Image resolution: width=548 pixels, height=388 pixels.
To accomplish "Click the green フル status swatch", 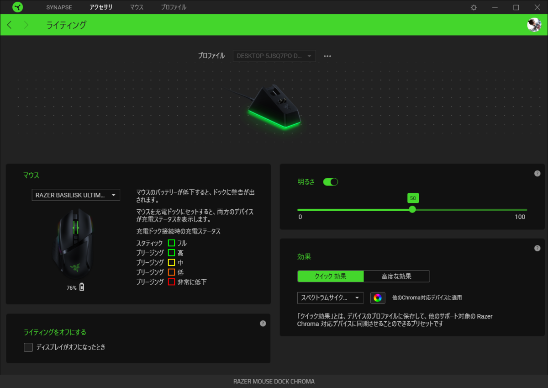I will pyautogui.click(x=171, y=243).
